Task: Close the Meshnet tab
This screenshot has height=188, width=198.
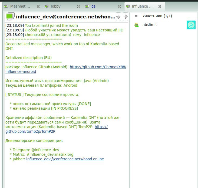Action: click(x=38, y=7)
